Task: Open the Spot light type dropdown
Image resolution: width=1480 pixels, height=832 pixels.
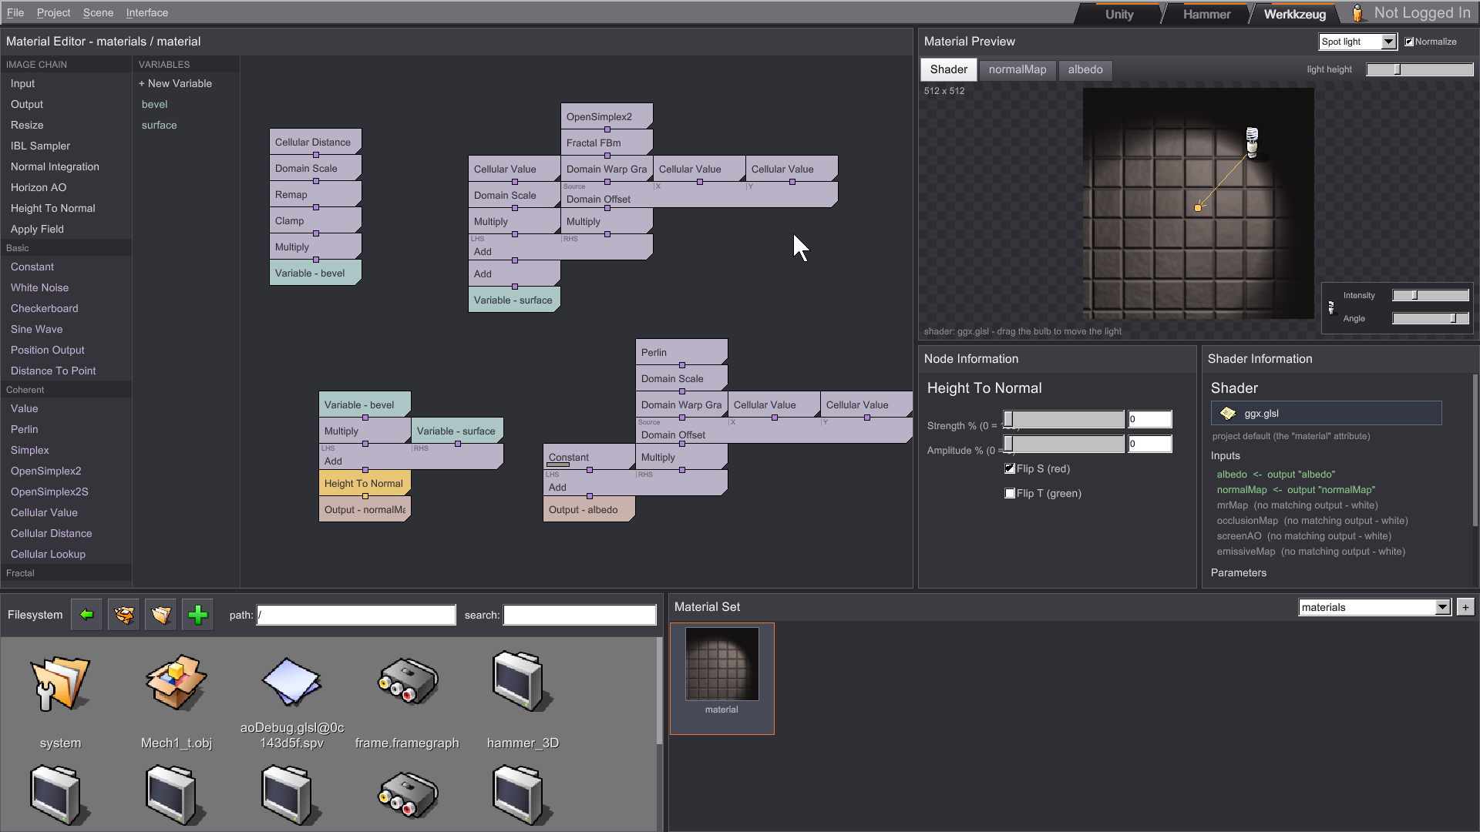Action: (x=1358, y=42)
